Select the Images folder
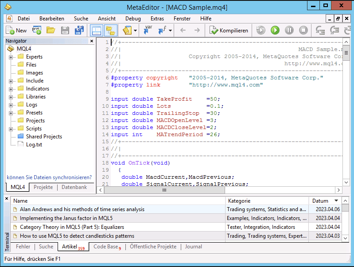The height and width of the screenshot is (267, 354). pyautogui.click(x=34, y=73)
